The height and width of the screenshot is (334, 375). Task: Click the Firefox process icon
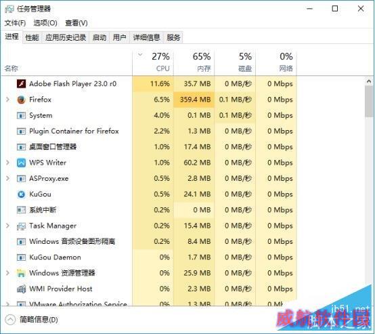21,100
